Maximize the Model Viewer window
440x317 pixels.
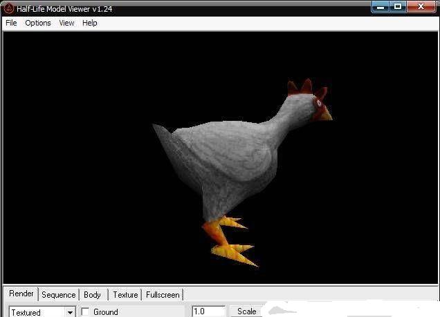pos(398,7)
